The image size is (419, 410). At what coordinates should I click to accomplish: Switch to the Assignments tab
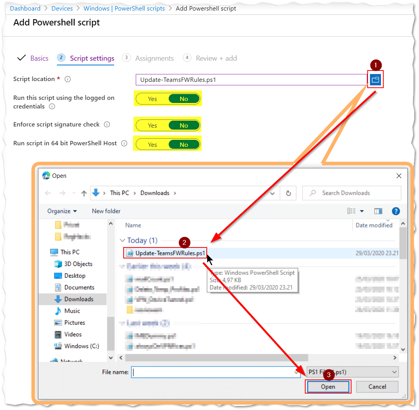155,58
